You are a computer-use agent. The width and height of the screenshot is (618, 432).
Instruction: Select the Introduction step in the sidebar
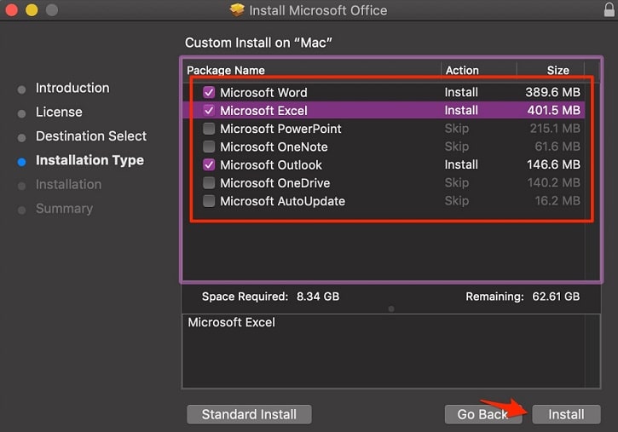(72, 88)
